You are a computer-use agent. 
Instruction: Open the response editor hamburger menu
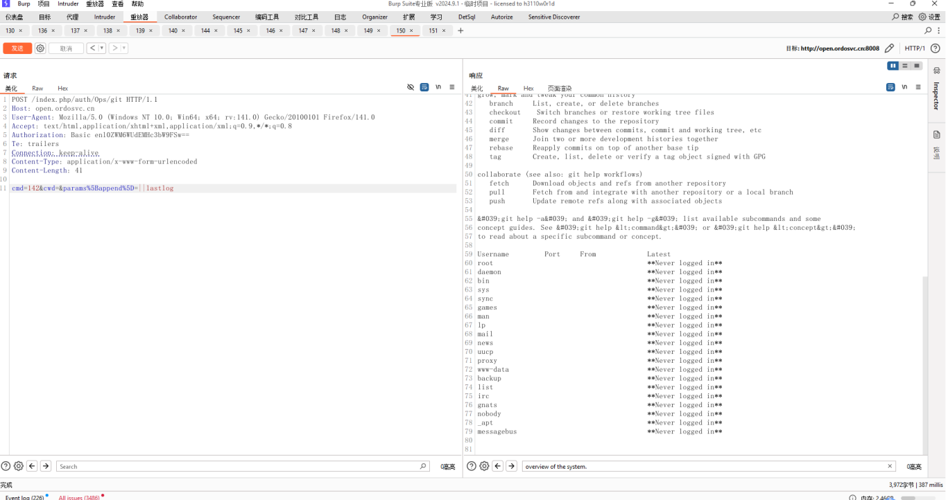918,87
